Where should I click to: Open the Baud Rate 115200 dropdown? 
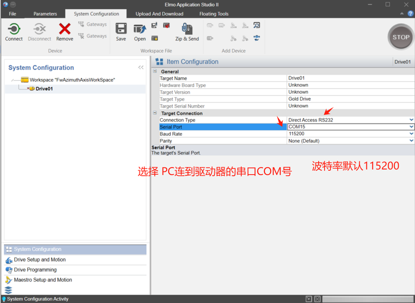tap(411, 134)
